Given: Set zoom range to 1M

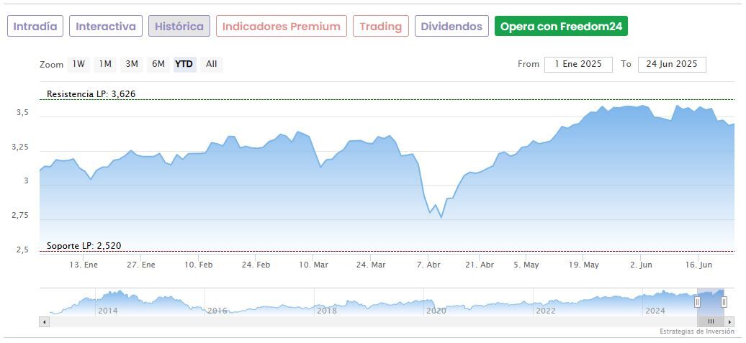Looking at the screenshot, I should point(105,64).
